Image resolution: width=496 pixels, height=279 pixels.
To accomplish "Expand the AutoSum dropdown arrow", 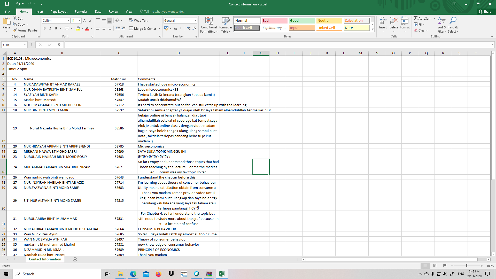I will [x=435, y=18].
